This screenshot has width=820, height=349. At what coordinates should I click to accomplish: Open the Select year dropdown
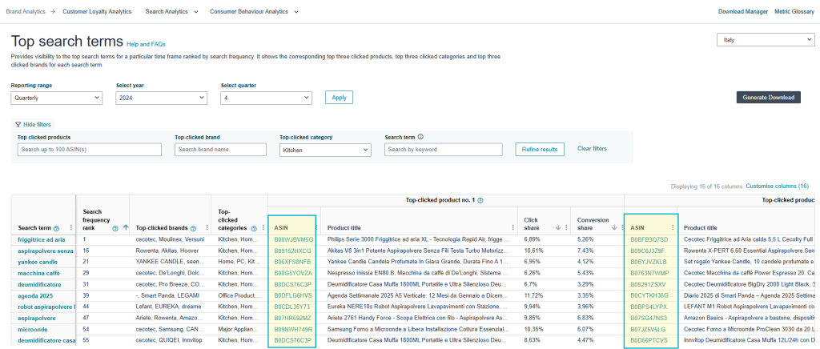pos(161,98)
